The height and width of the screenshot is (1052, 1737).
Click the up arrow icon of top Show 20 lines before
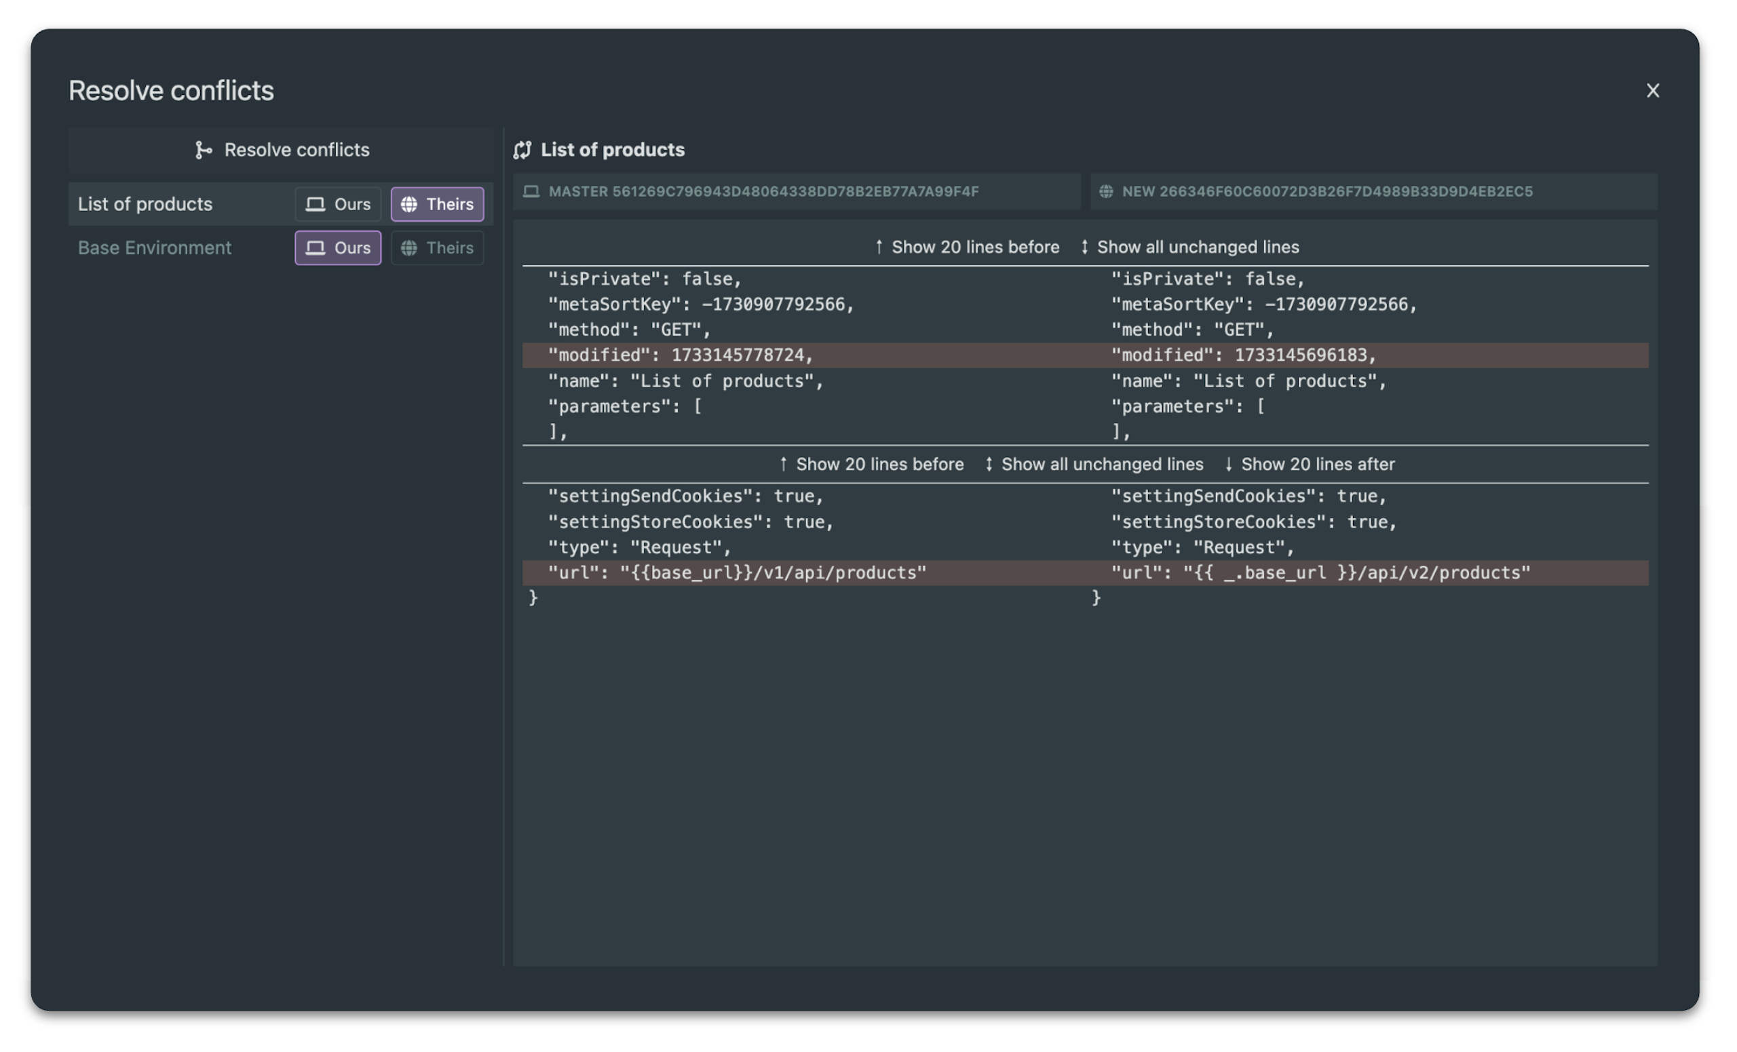point(879,248)
